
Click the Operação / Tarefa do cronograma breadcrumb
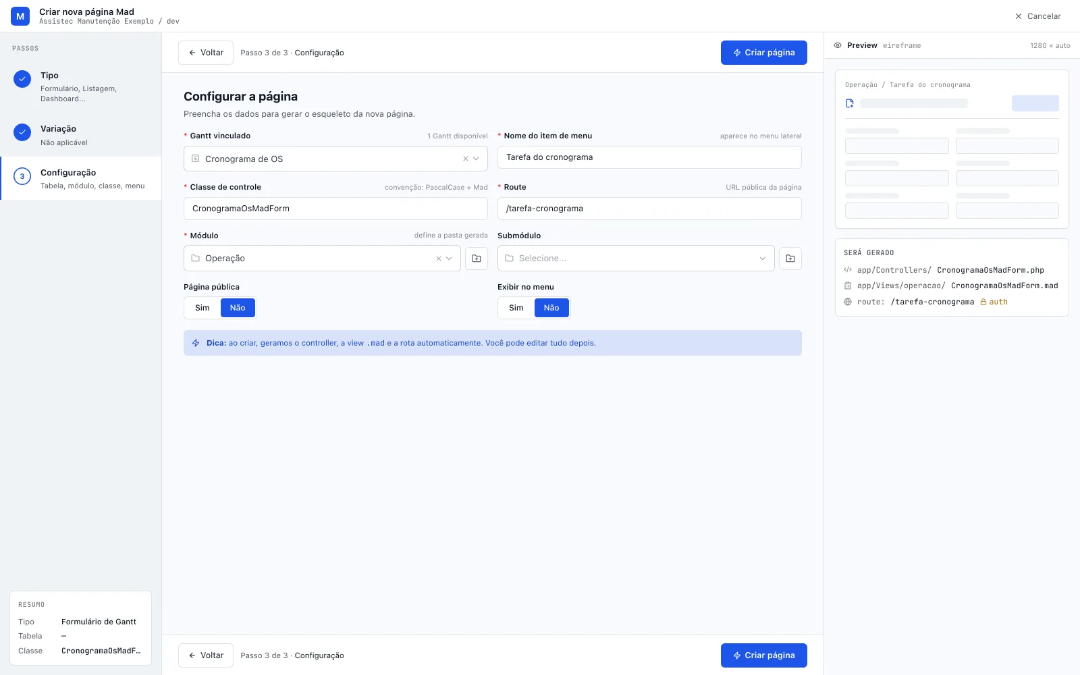(908, 85)
